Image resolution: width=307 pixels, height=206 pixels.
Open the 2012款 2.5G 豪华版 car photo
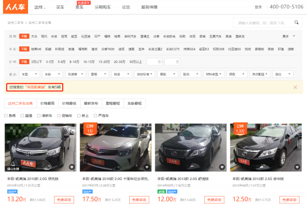point(266,147)
